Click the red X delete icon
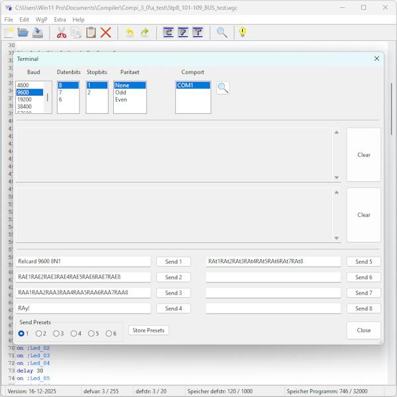397x397 pixels. [105, 32]
